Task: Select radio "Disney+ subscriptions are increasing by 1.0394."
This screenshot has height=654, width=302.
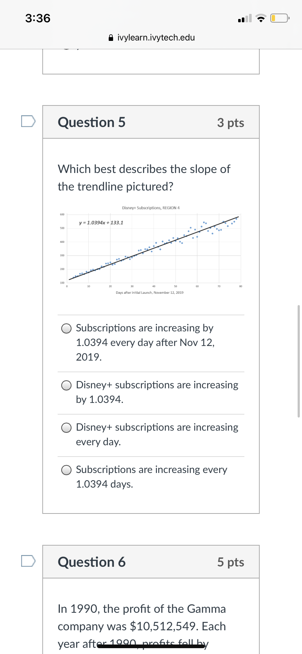Action: pos(66,385)
